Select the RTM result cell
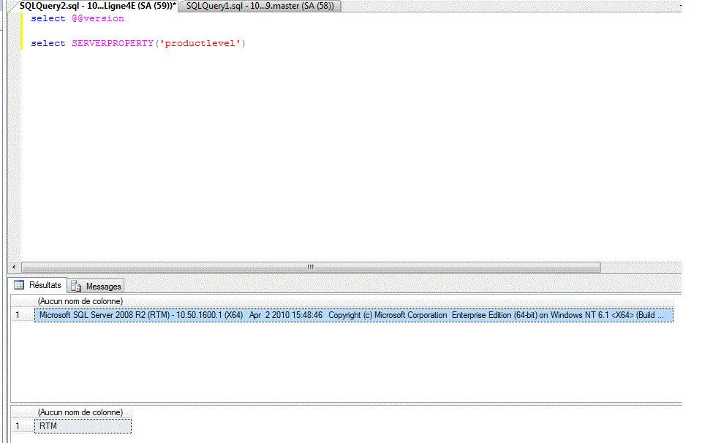Image resolution: width=702 pixels, height=443 pixels. [x=83, y=426]
